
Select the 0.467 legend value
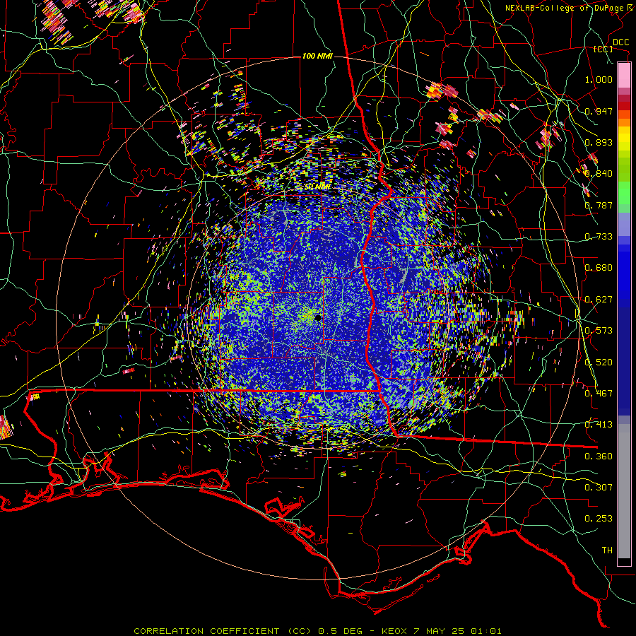pyautogui.click(x=599, y=394)
